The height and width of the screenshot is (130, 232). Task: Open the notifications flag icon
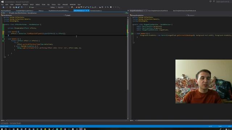(x=210, y=1)
